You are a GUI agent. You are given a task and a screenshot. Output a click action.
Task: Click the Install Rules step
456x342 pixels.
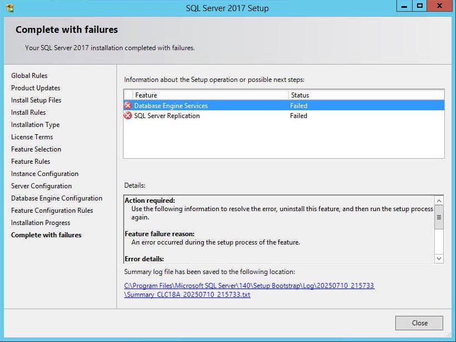point(28,113)
